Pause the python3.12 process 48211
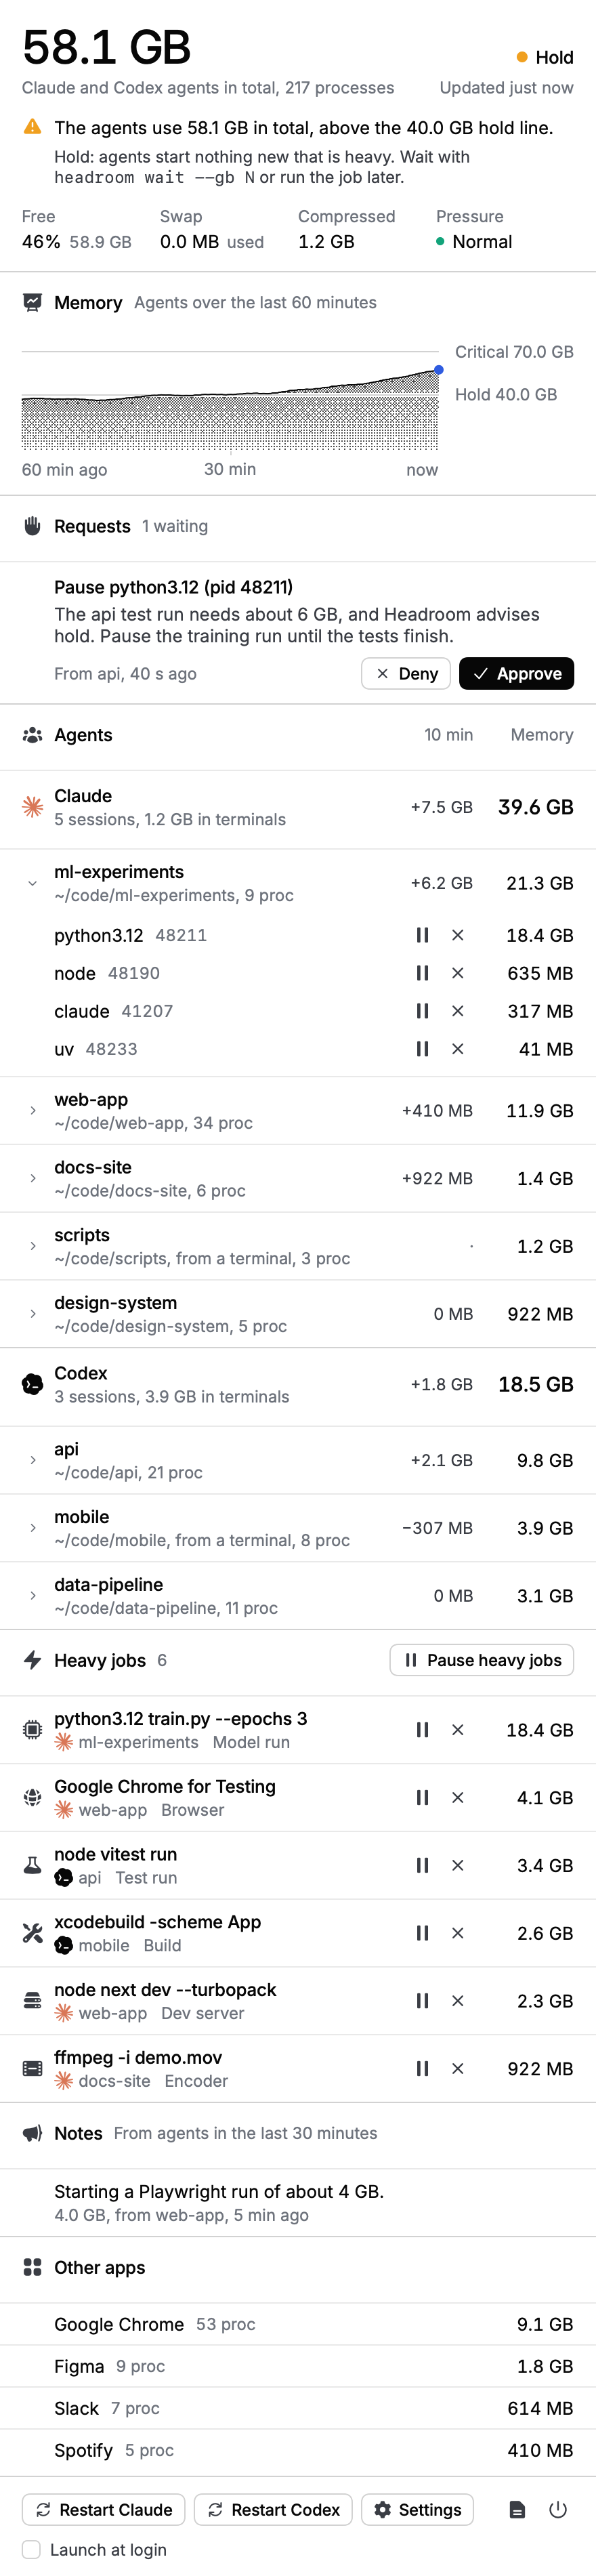The height and width of the screenshot is (2576, 596). tap(422, 935)
